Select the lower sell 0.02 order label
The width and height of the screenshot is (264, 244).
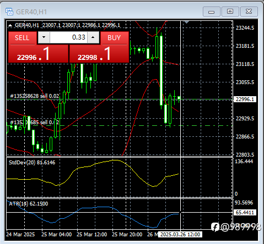pyautogui.click(x=35, y=123)
